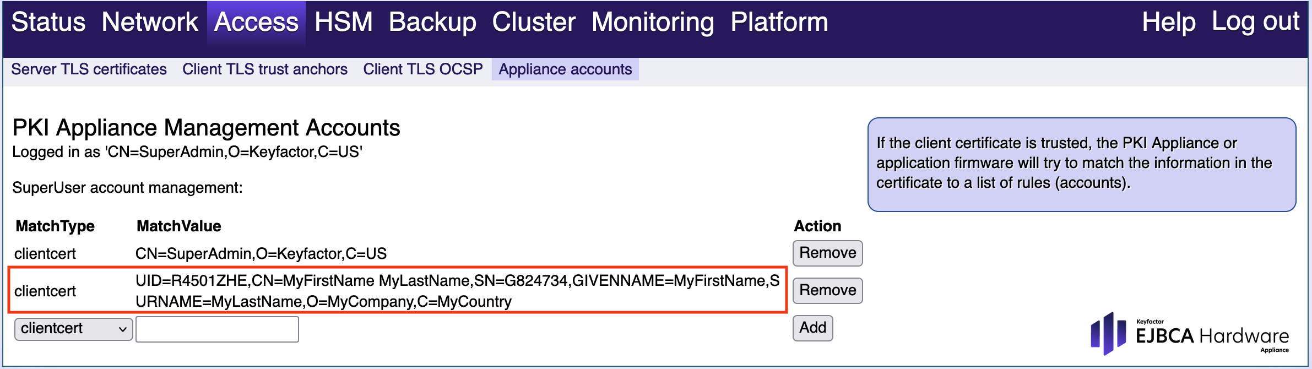Select the Access menu item

click(256, 23)
